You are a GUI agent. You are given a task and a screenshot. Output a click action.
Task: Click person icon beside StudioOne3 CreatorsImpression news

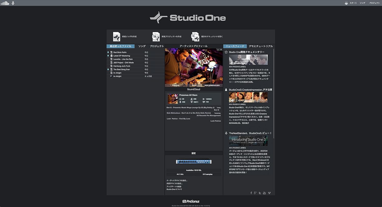[226, 90]
